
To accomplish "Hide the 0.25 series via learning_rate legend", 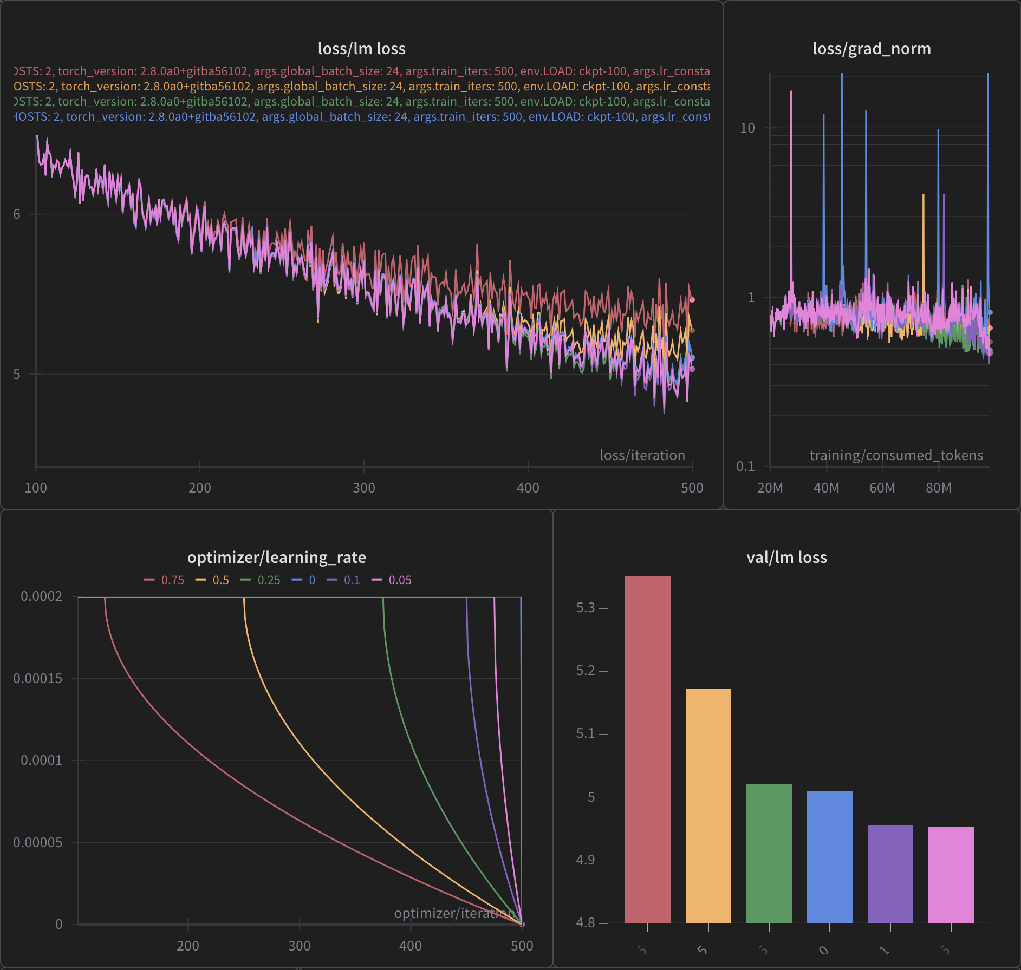I will click(x=261, y=580).
